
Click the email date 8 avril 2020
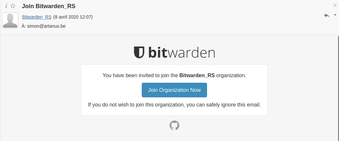pyautogui.click(x=73, y=17)
